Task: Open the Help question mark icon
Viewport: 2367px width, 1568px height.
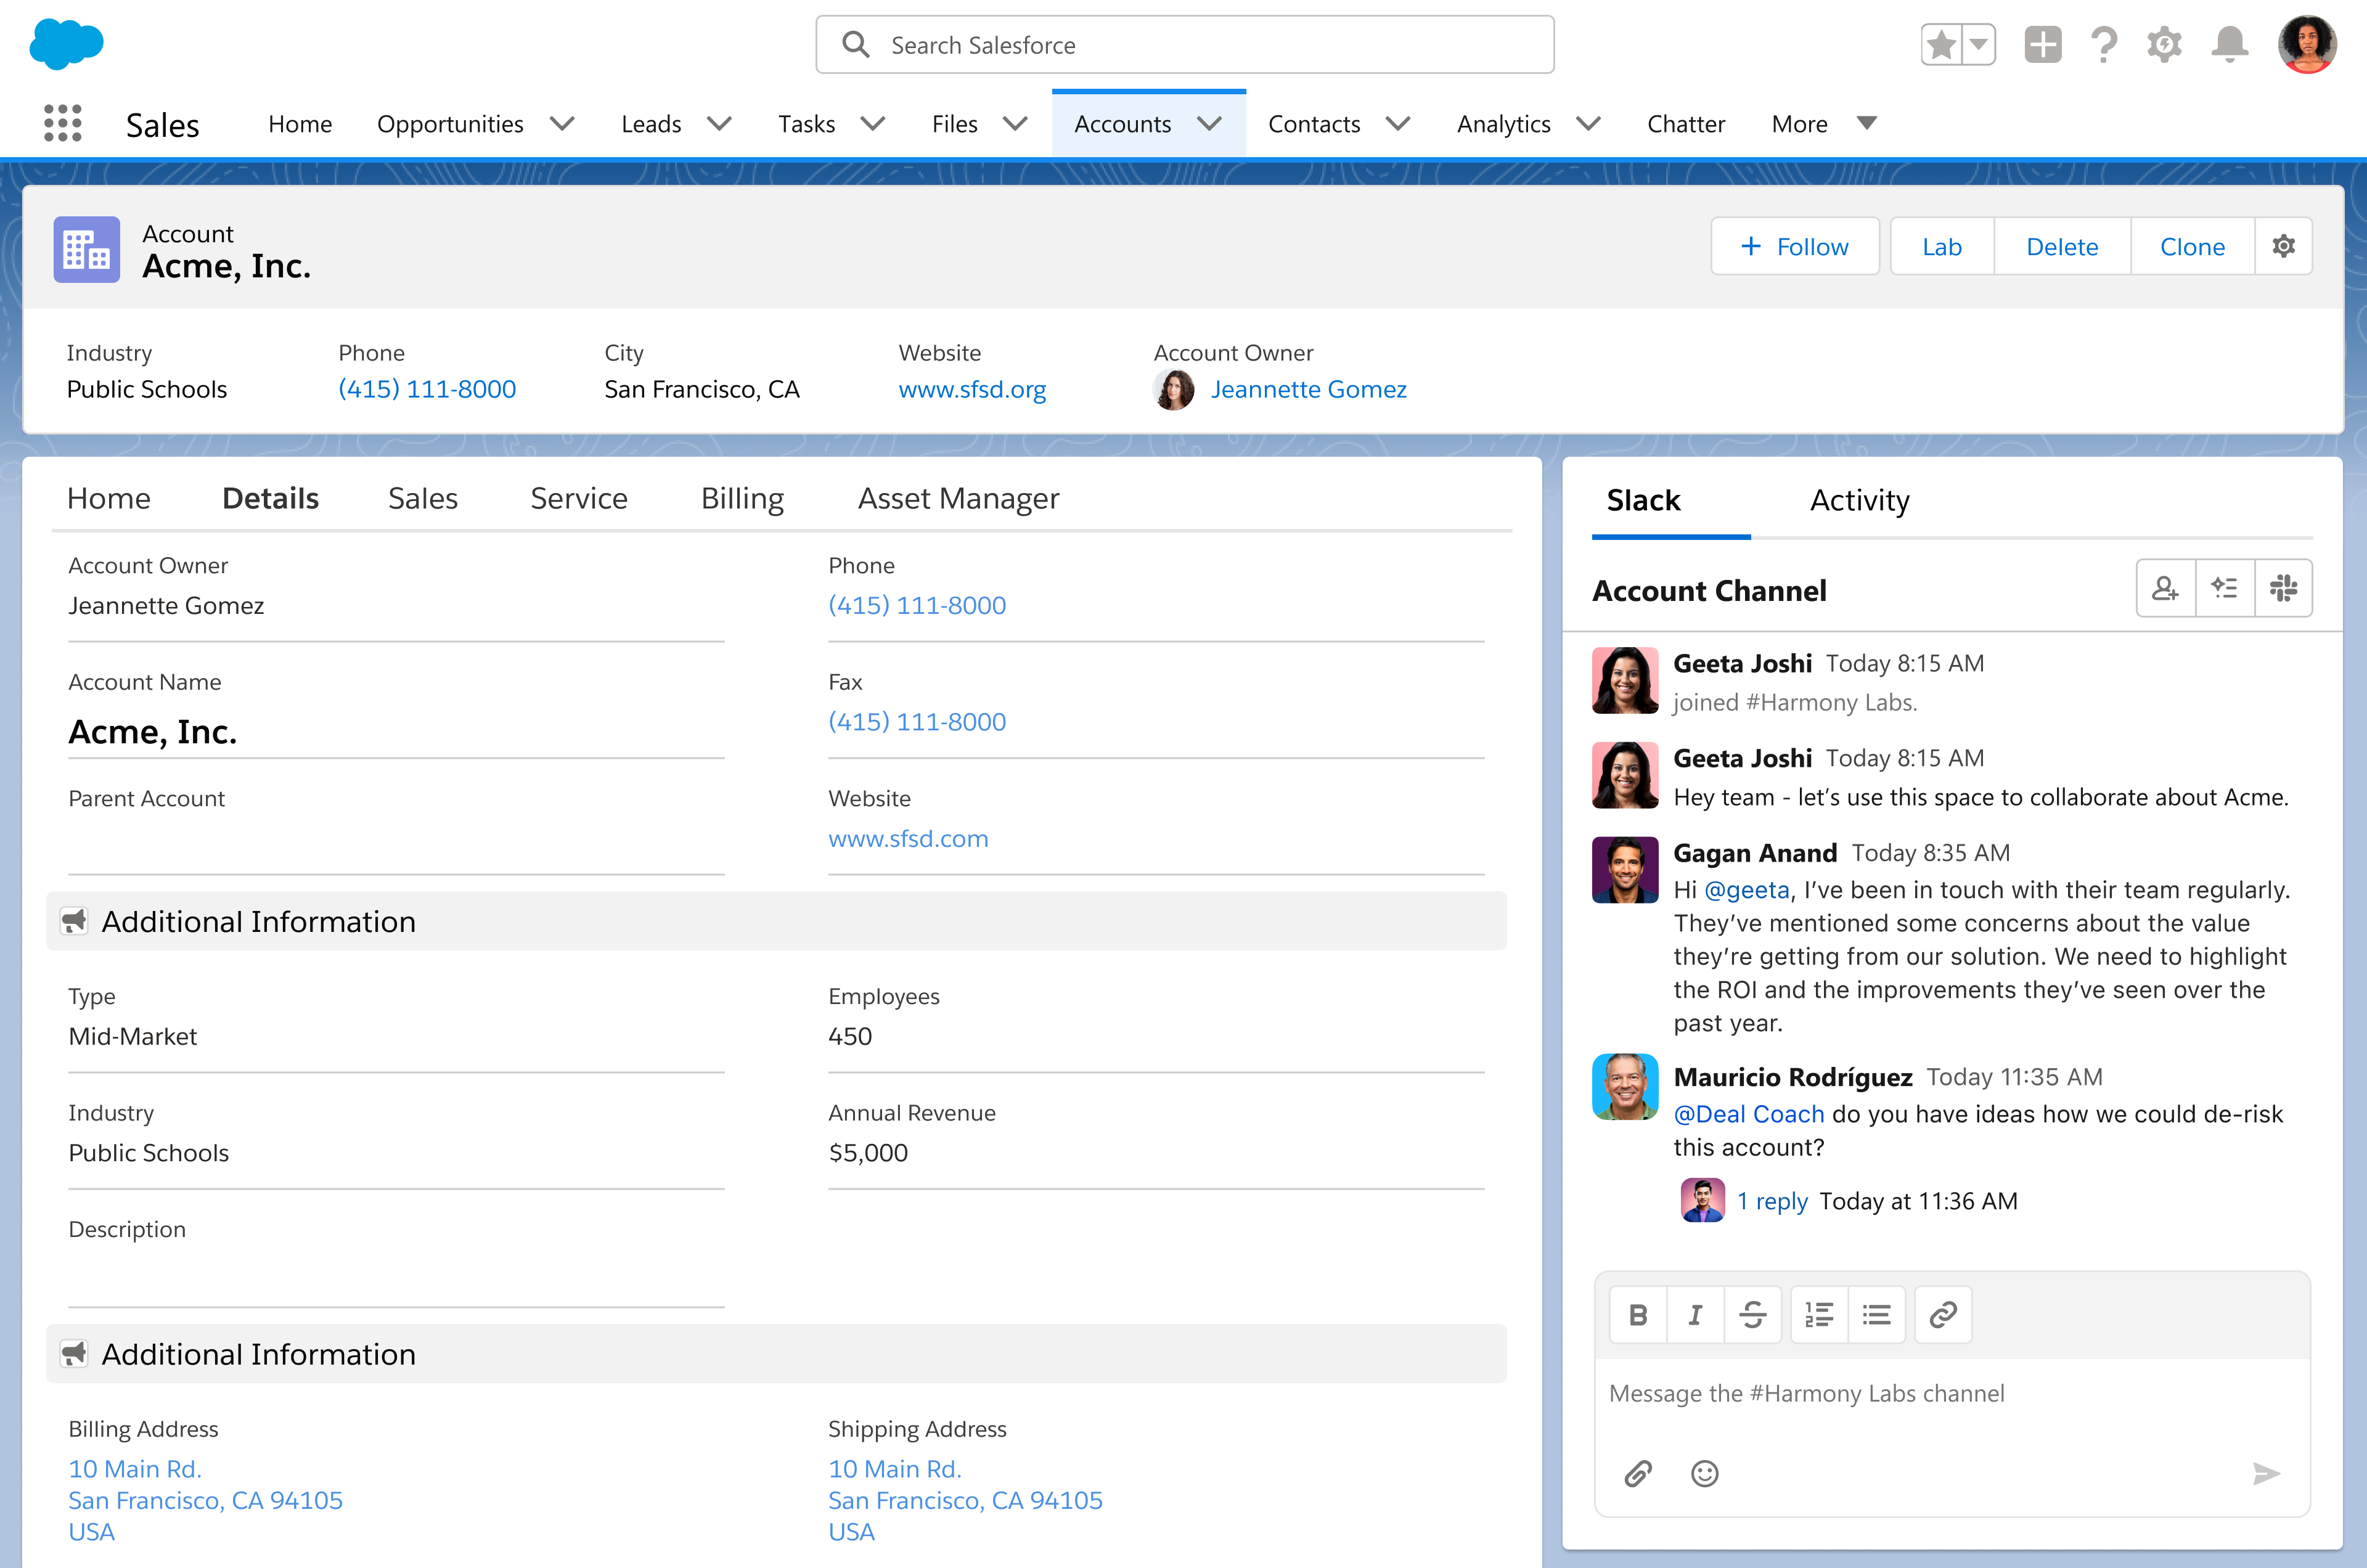Action: click(2104, 45)
